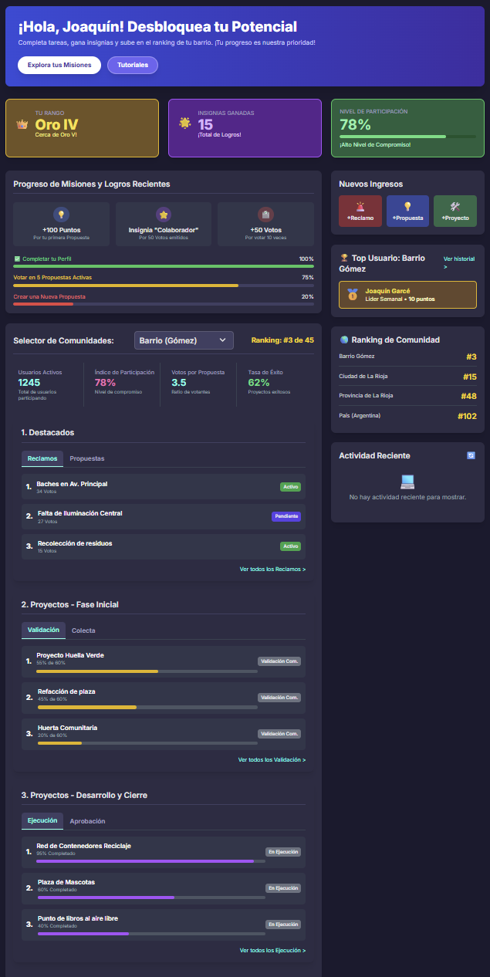Open the Recolección de residuos claim
The width and height of the screenshot is (490, 977).
(x=164, y=546)
